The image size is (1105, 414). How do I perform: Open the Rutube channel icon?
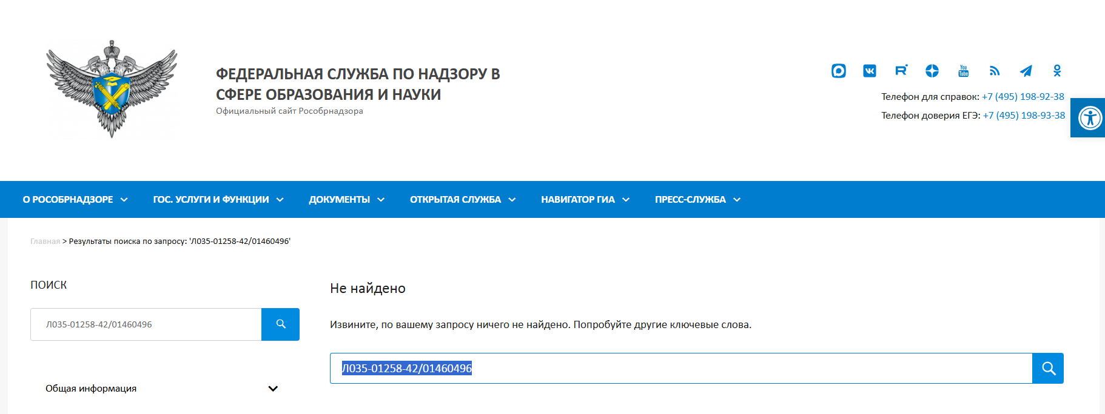tap(901, 71)
